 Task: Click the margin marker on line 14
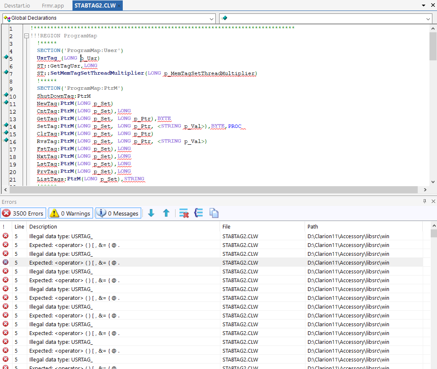[6, 125]
